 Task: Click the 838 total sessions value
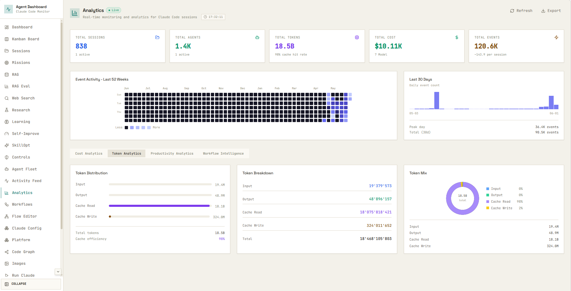(x=81, y=46)
